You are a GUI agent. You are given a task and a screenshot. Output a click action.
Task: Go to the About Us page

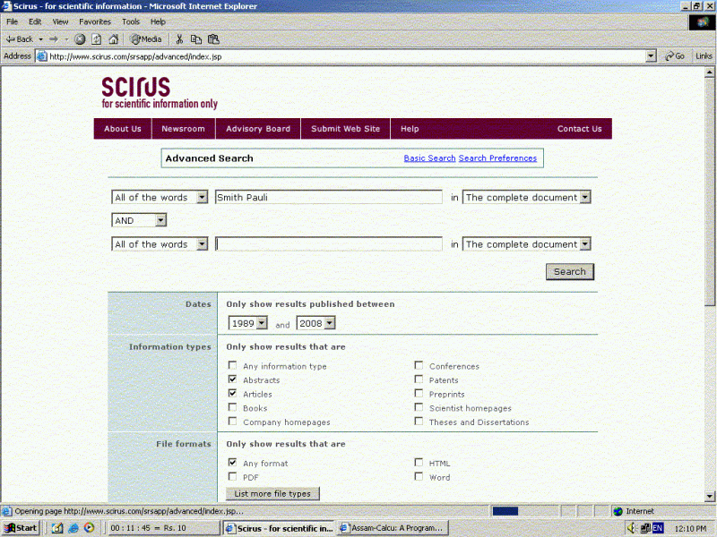tap(123, 129)
